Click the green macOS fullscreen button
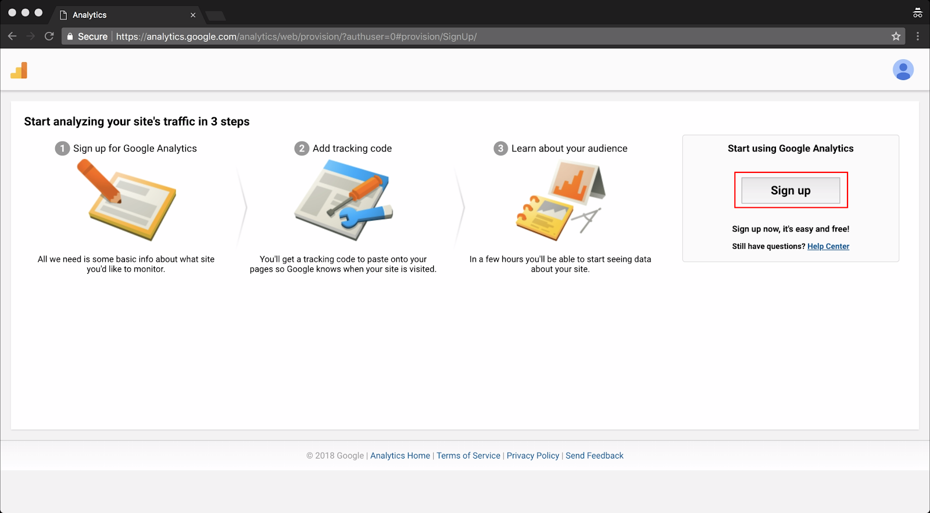Image resolution: width=930 pixels, height=513 pixels. click(x=38, y=12)
